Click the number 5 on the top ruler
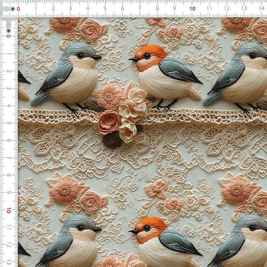The width and height of the screenshot is (267, 267). (x=105, y=8)
